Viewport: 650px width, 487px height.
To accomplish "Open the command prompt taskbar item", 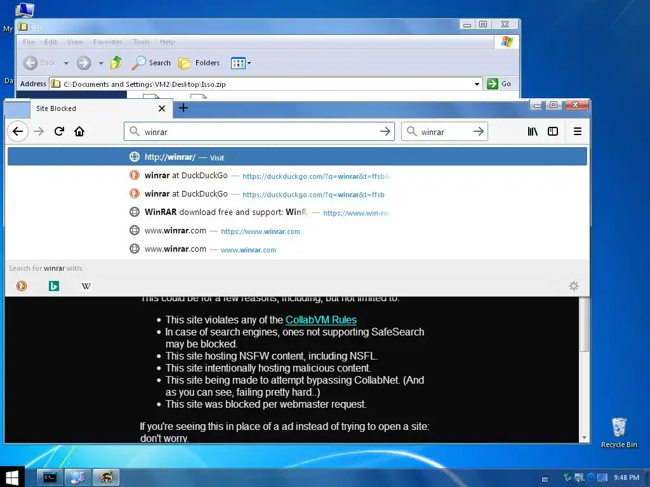I will [50, 477].
